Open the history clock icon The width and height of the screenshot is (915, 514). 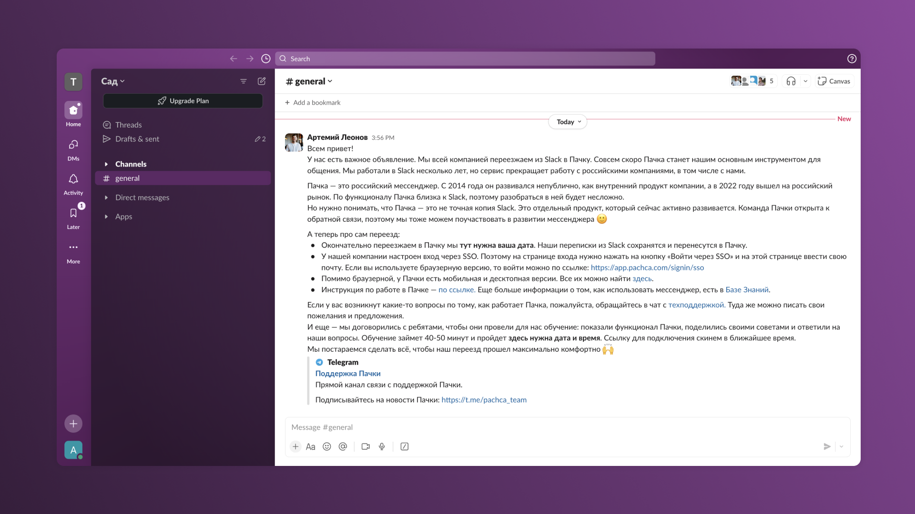coord(266,59)
